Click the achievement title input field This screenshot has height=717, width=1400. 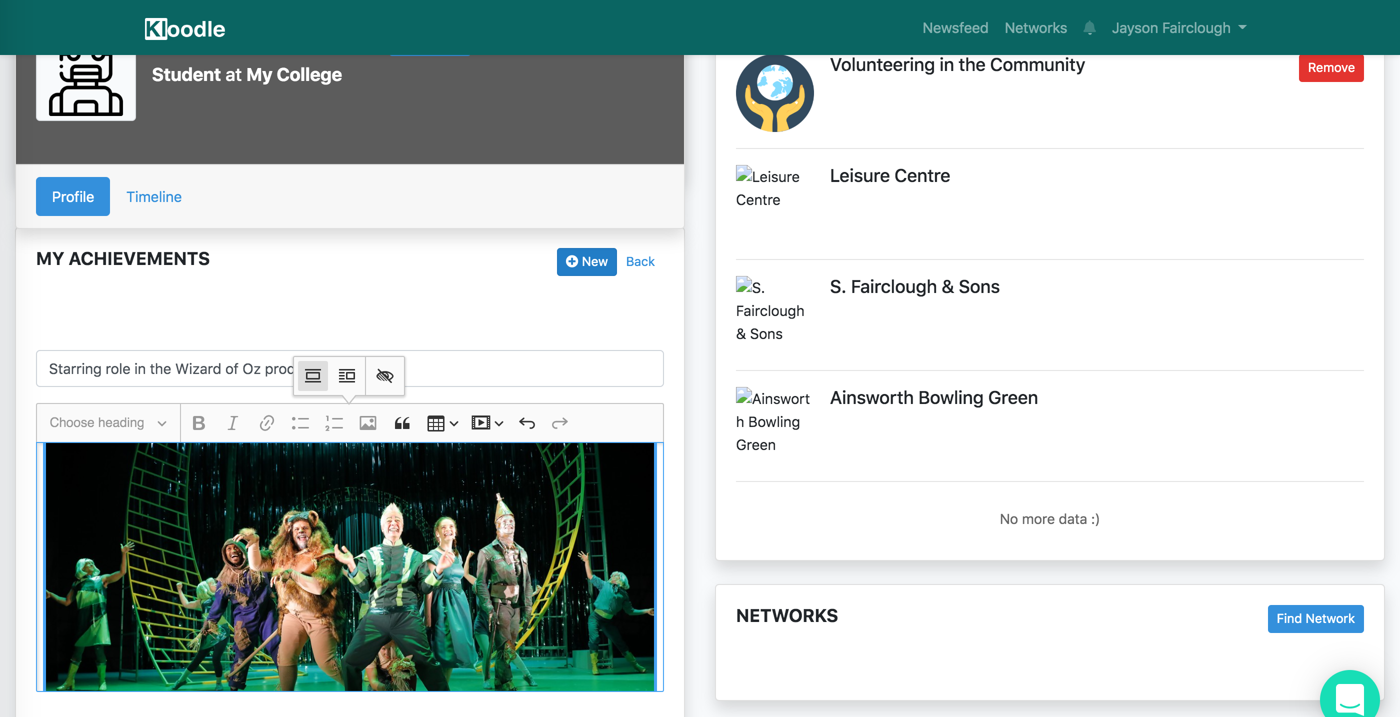[349, 368]
